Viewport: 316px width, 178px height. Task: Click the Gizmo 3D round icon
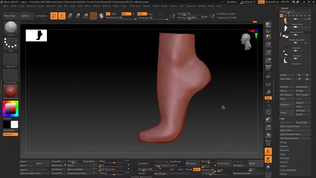(93, 16)
